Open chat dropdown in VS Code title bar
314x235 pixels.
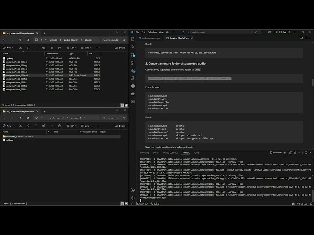click(259, 32)
